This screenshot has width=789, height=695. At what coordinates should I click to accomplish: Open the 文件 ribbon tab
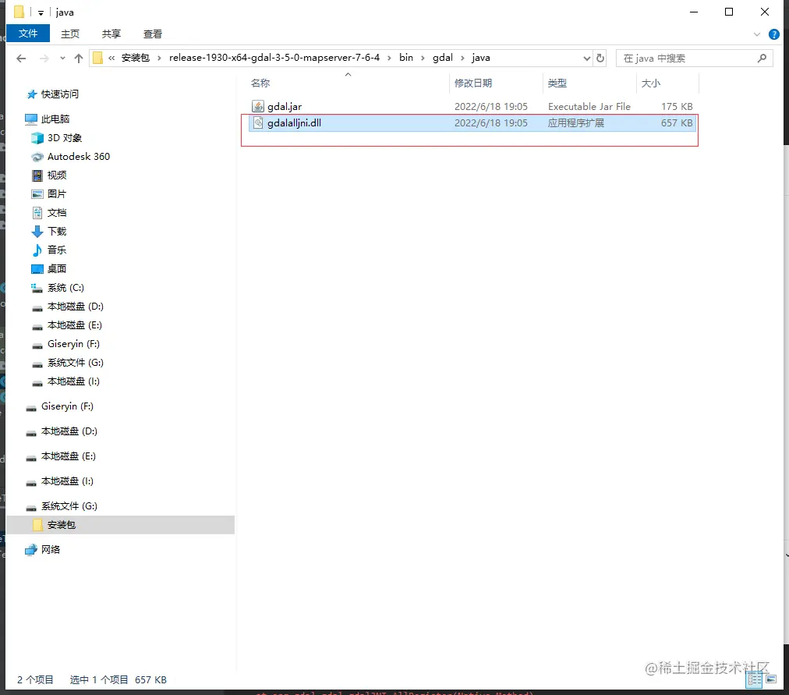(28, 34)
